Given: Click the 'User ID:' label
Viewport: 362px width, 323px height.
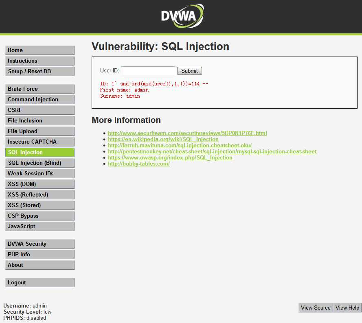Looking at the screenshot, I should 110,71.
